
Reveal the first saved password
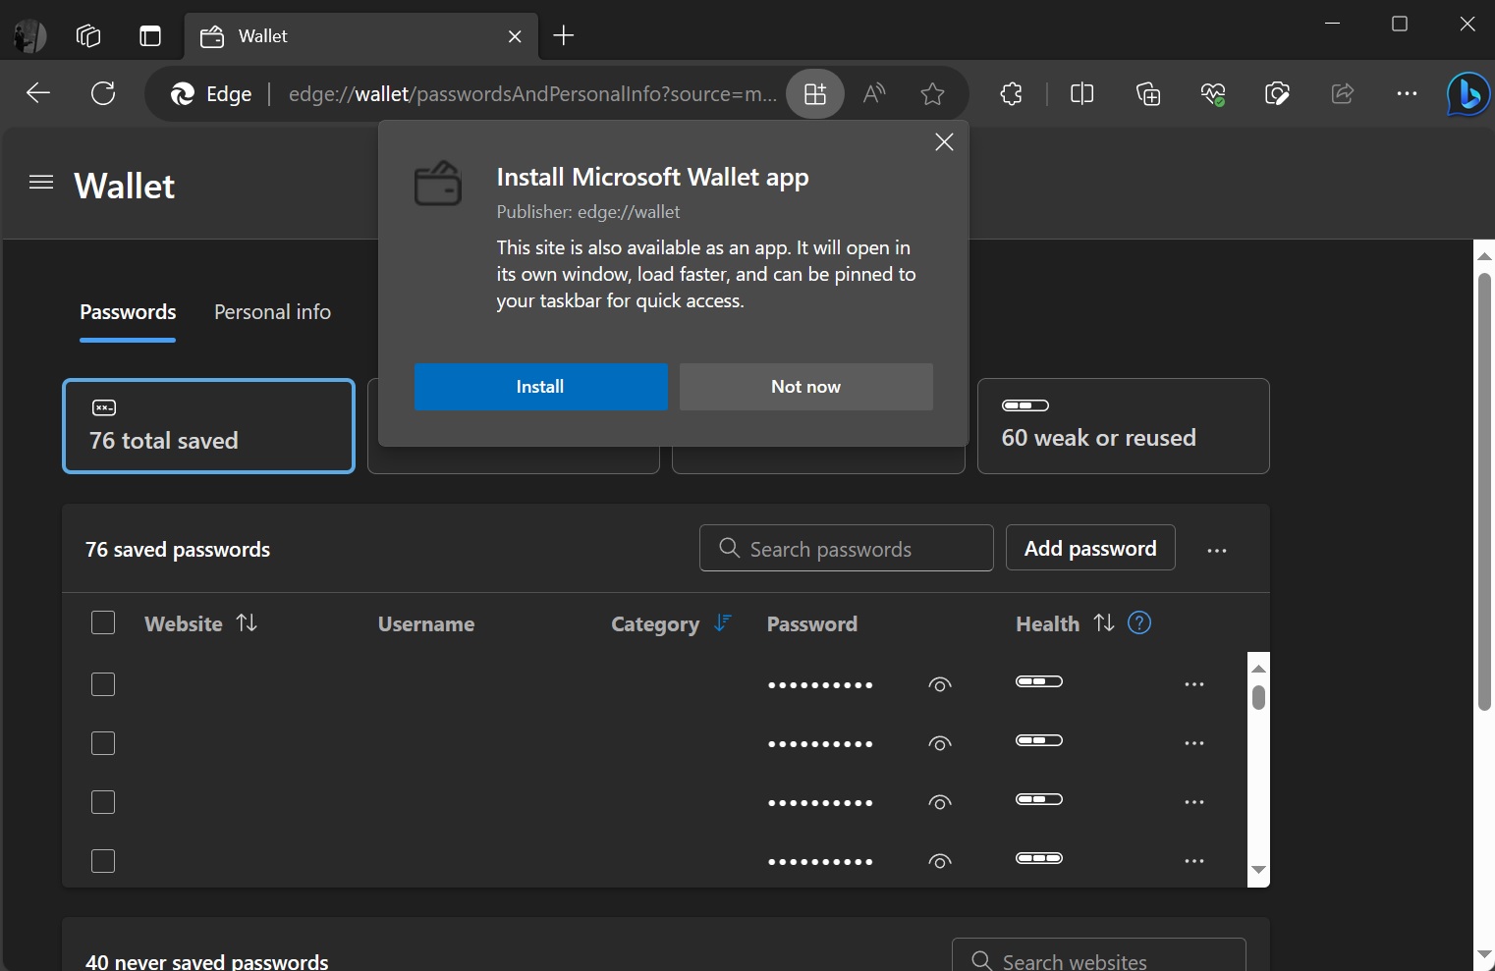click(x=939, y=684)
